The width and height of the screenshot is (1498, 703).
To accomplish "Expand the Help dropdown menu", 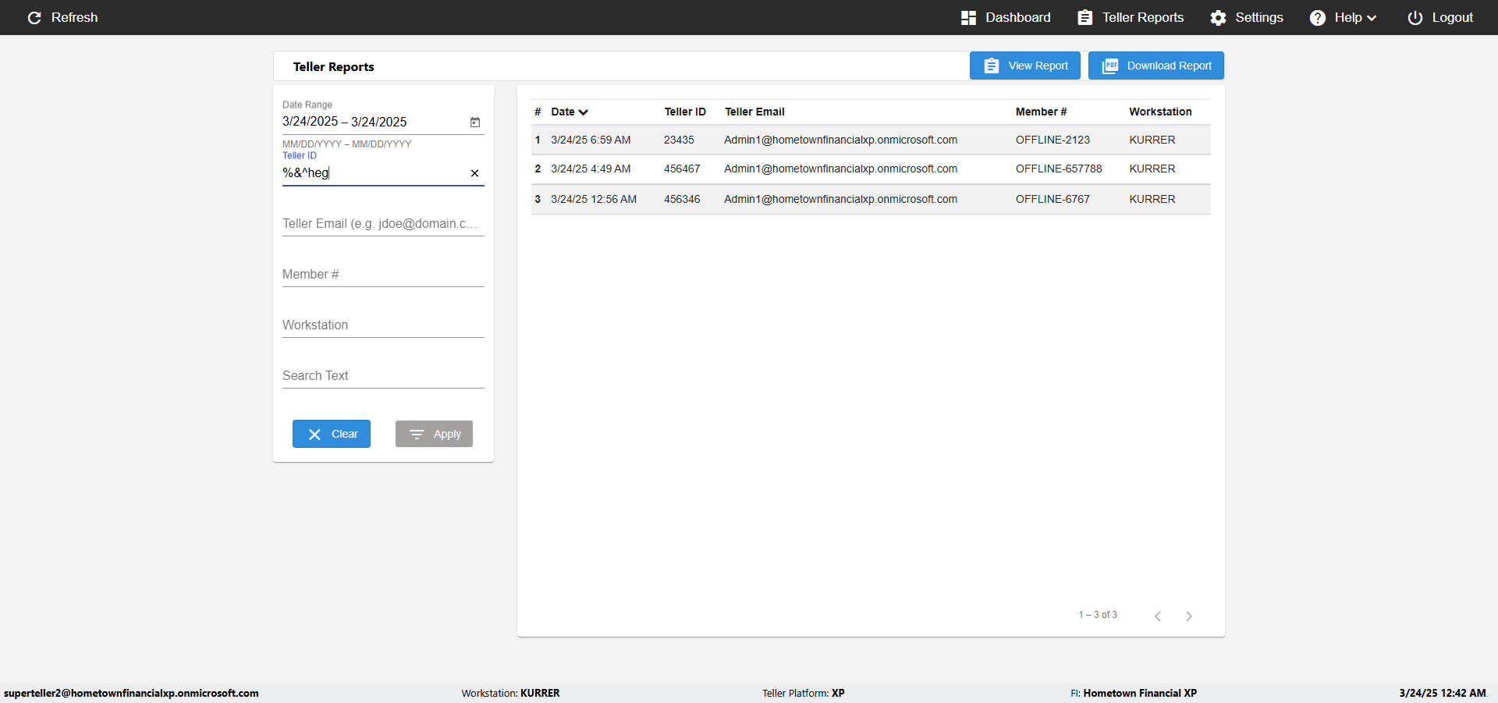I will [1343, 17].
